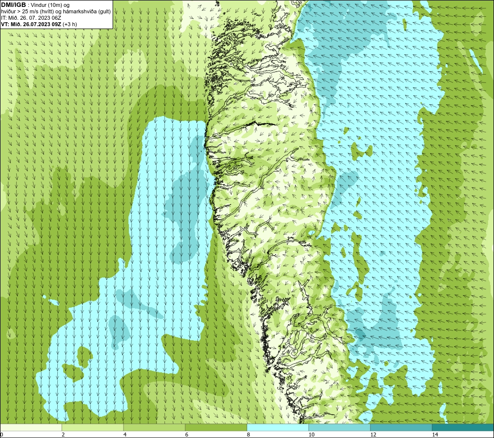Click the pale 0–2 m/s color swatch
494x438 pixels.
[31, 427]
